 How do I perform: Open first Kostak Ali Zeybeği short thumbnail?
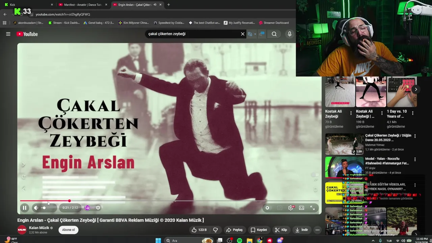pyautogui.click(x=340, y=92)
